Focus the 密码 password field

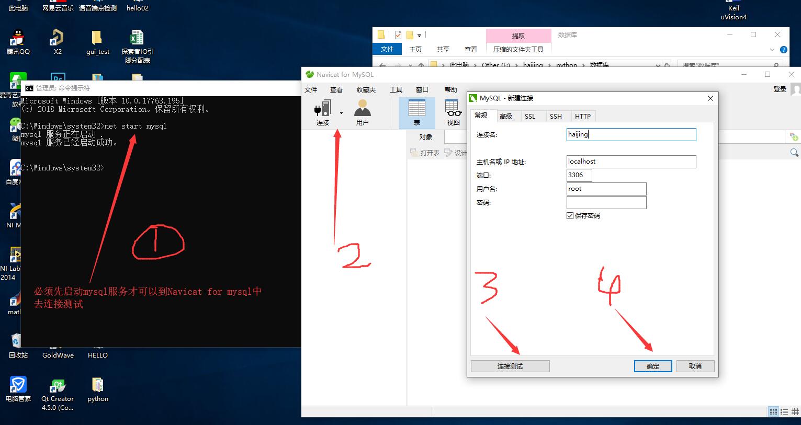point(606,202)
